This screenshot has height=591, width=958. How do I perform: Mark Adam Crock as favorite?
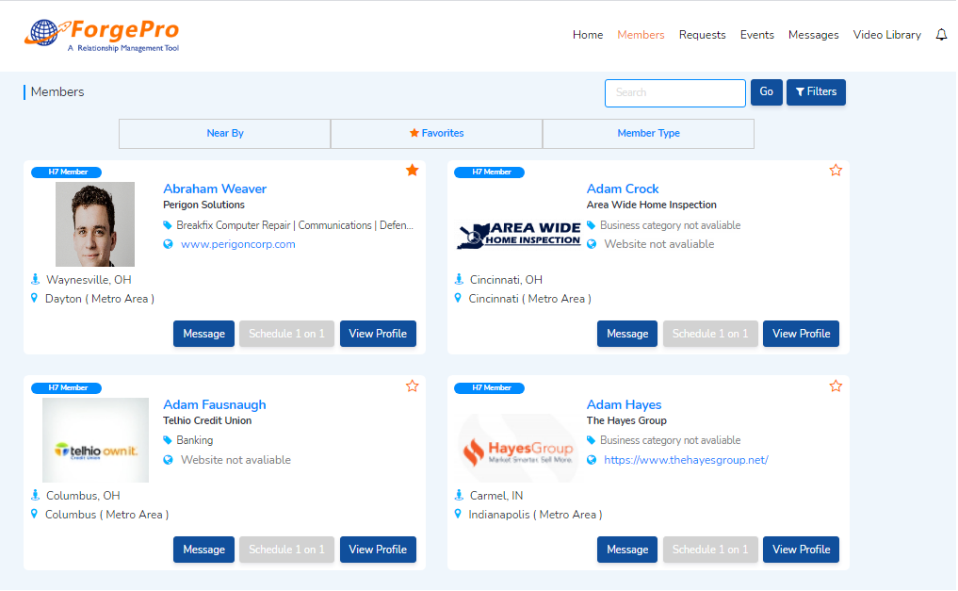pyautogui.click(x=836, y=171)
